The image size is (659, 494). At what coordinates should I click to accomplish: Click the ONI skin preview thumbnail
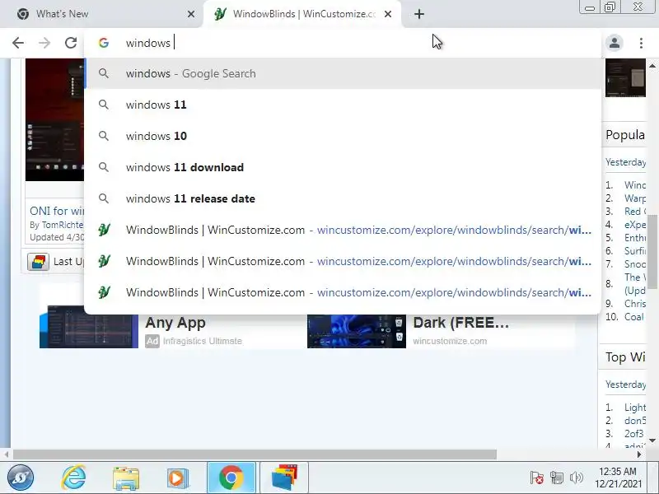[x=54, y=119]
